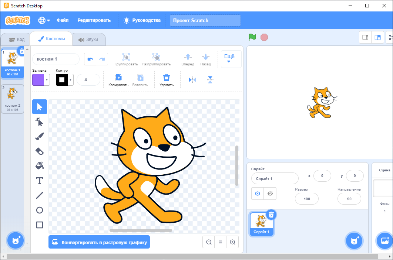Switch to the Костюмы tab
393x260 pixels.
pos(51,39)
